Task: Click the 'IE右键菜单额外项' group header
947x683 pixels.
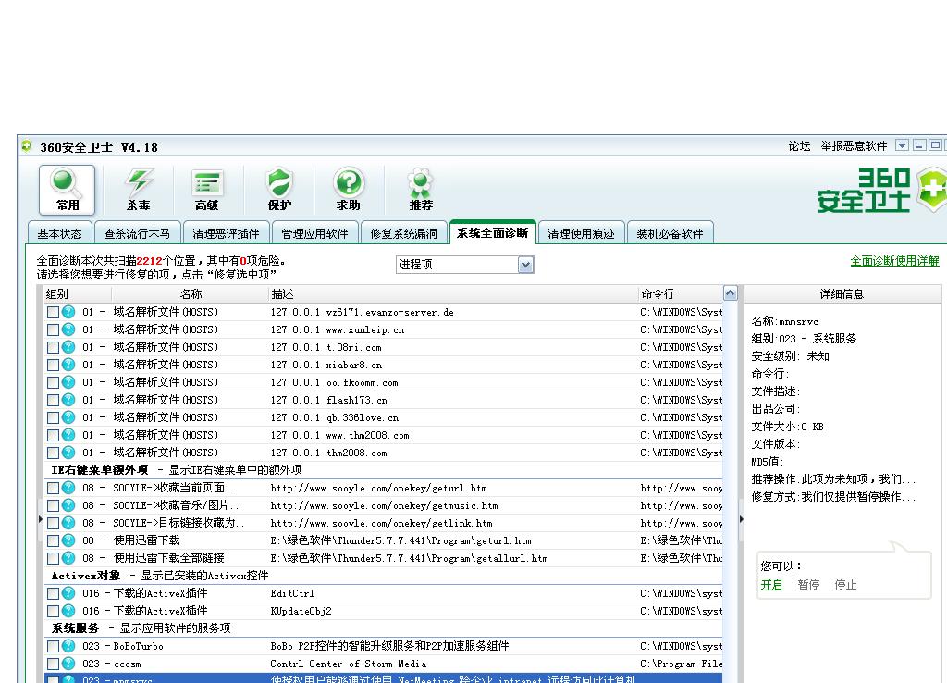Action: coord(100,469)
